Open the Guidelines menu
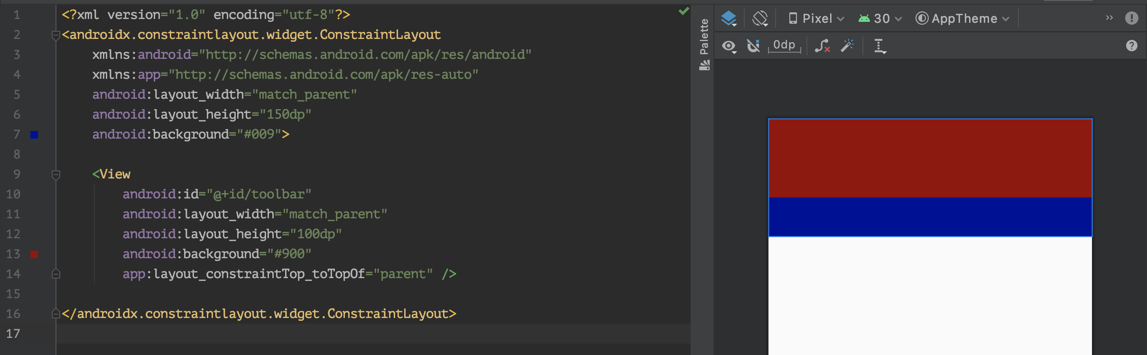 tap(880, 46)
